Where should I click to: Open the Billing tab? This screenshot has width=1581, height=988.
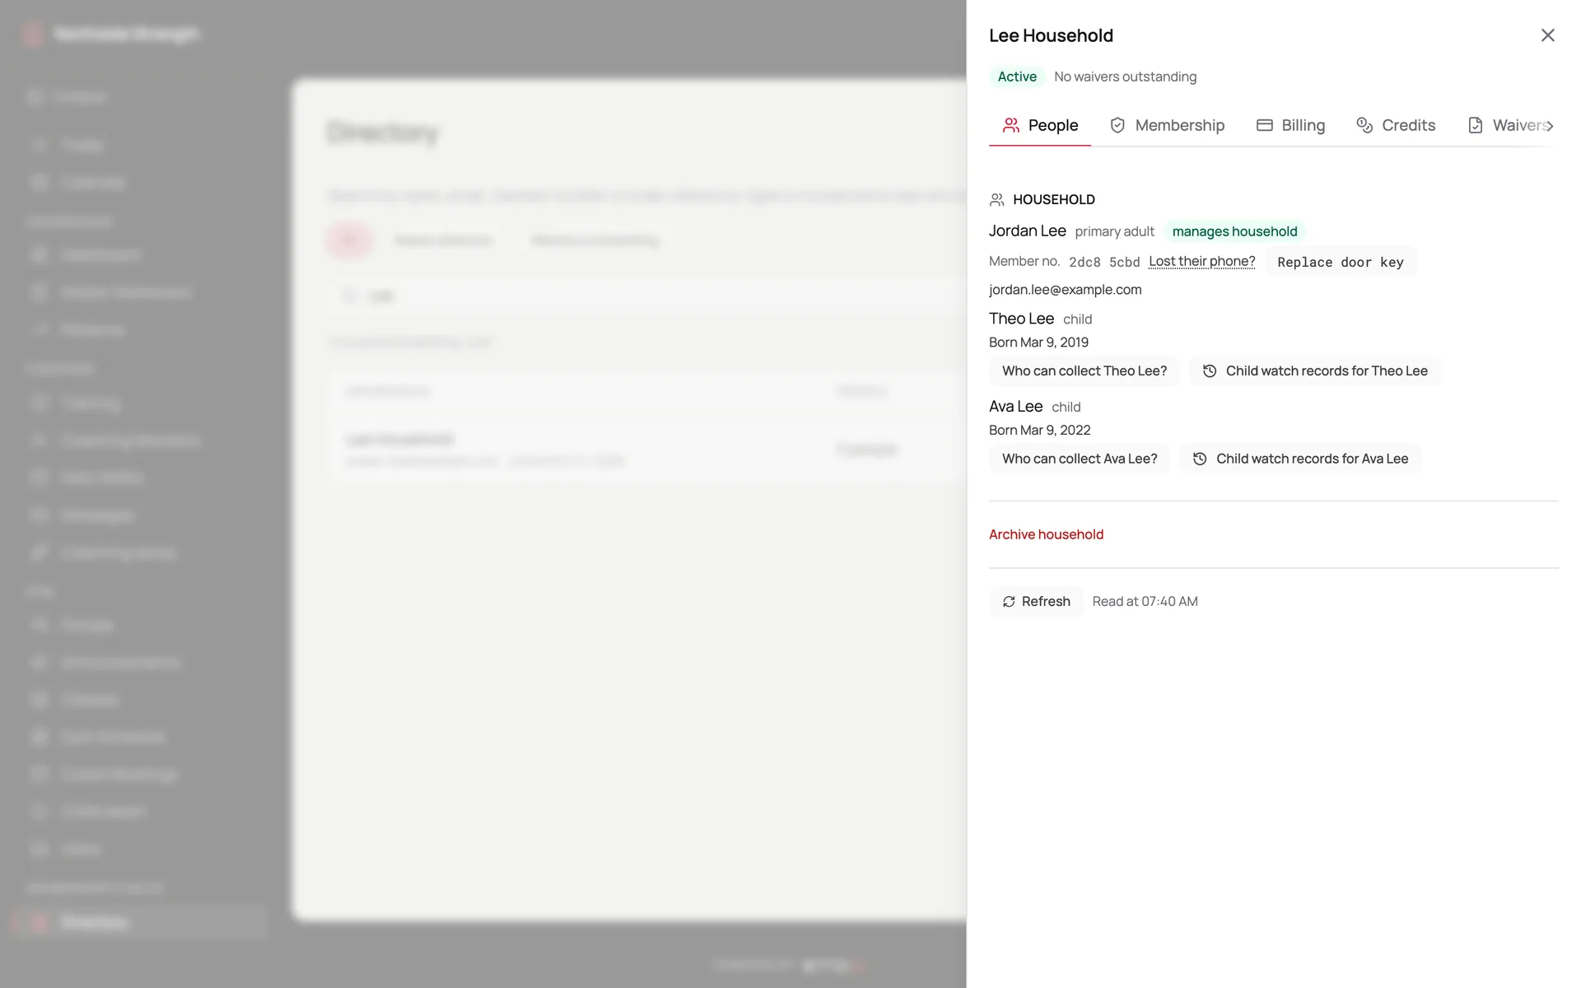(x=1290, y=125)
